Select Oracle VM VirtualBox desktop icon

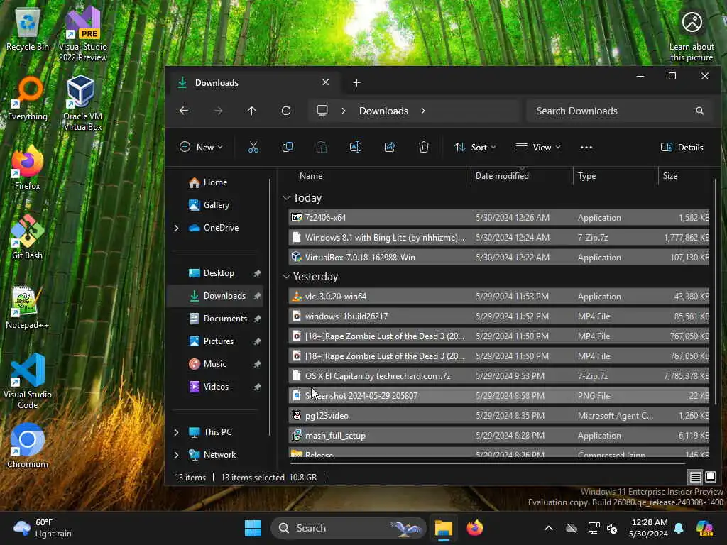pyautogui.click(x=83, y=103)
